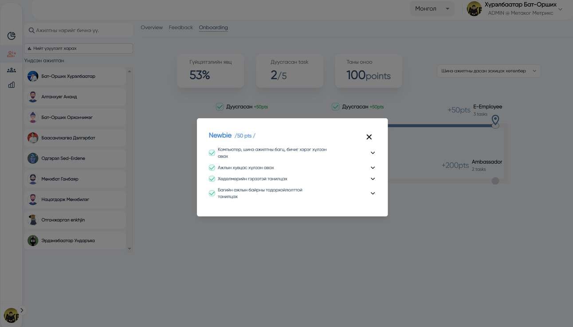Click avatar of Мөнхбат Ганбаяр
This screenshot has width=573, height=327.
(x=33, y=179)
